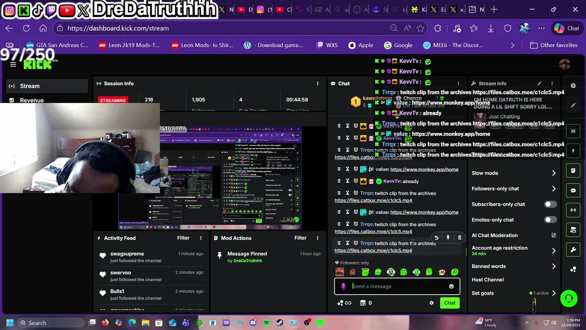Open the Google bookmark
This screenshot has width=586, height=330.
pos(398,45)
